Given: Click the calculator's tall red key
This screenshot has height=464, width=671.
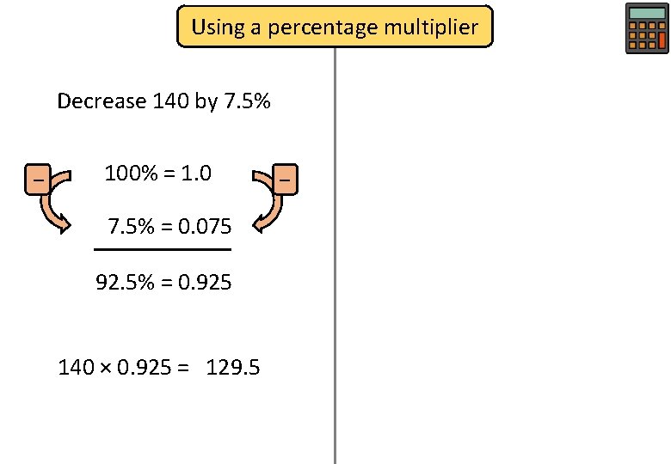Looking at the screenshot, I should [x=662, y=40].
